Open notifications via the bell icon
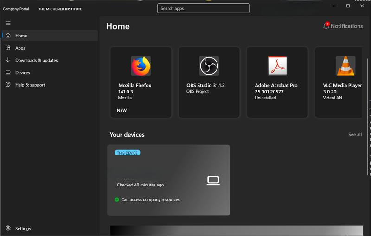Screen dimensions: 371x236 coord(326,26)
